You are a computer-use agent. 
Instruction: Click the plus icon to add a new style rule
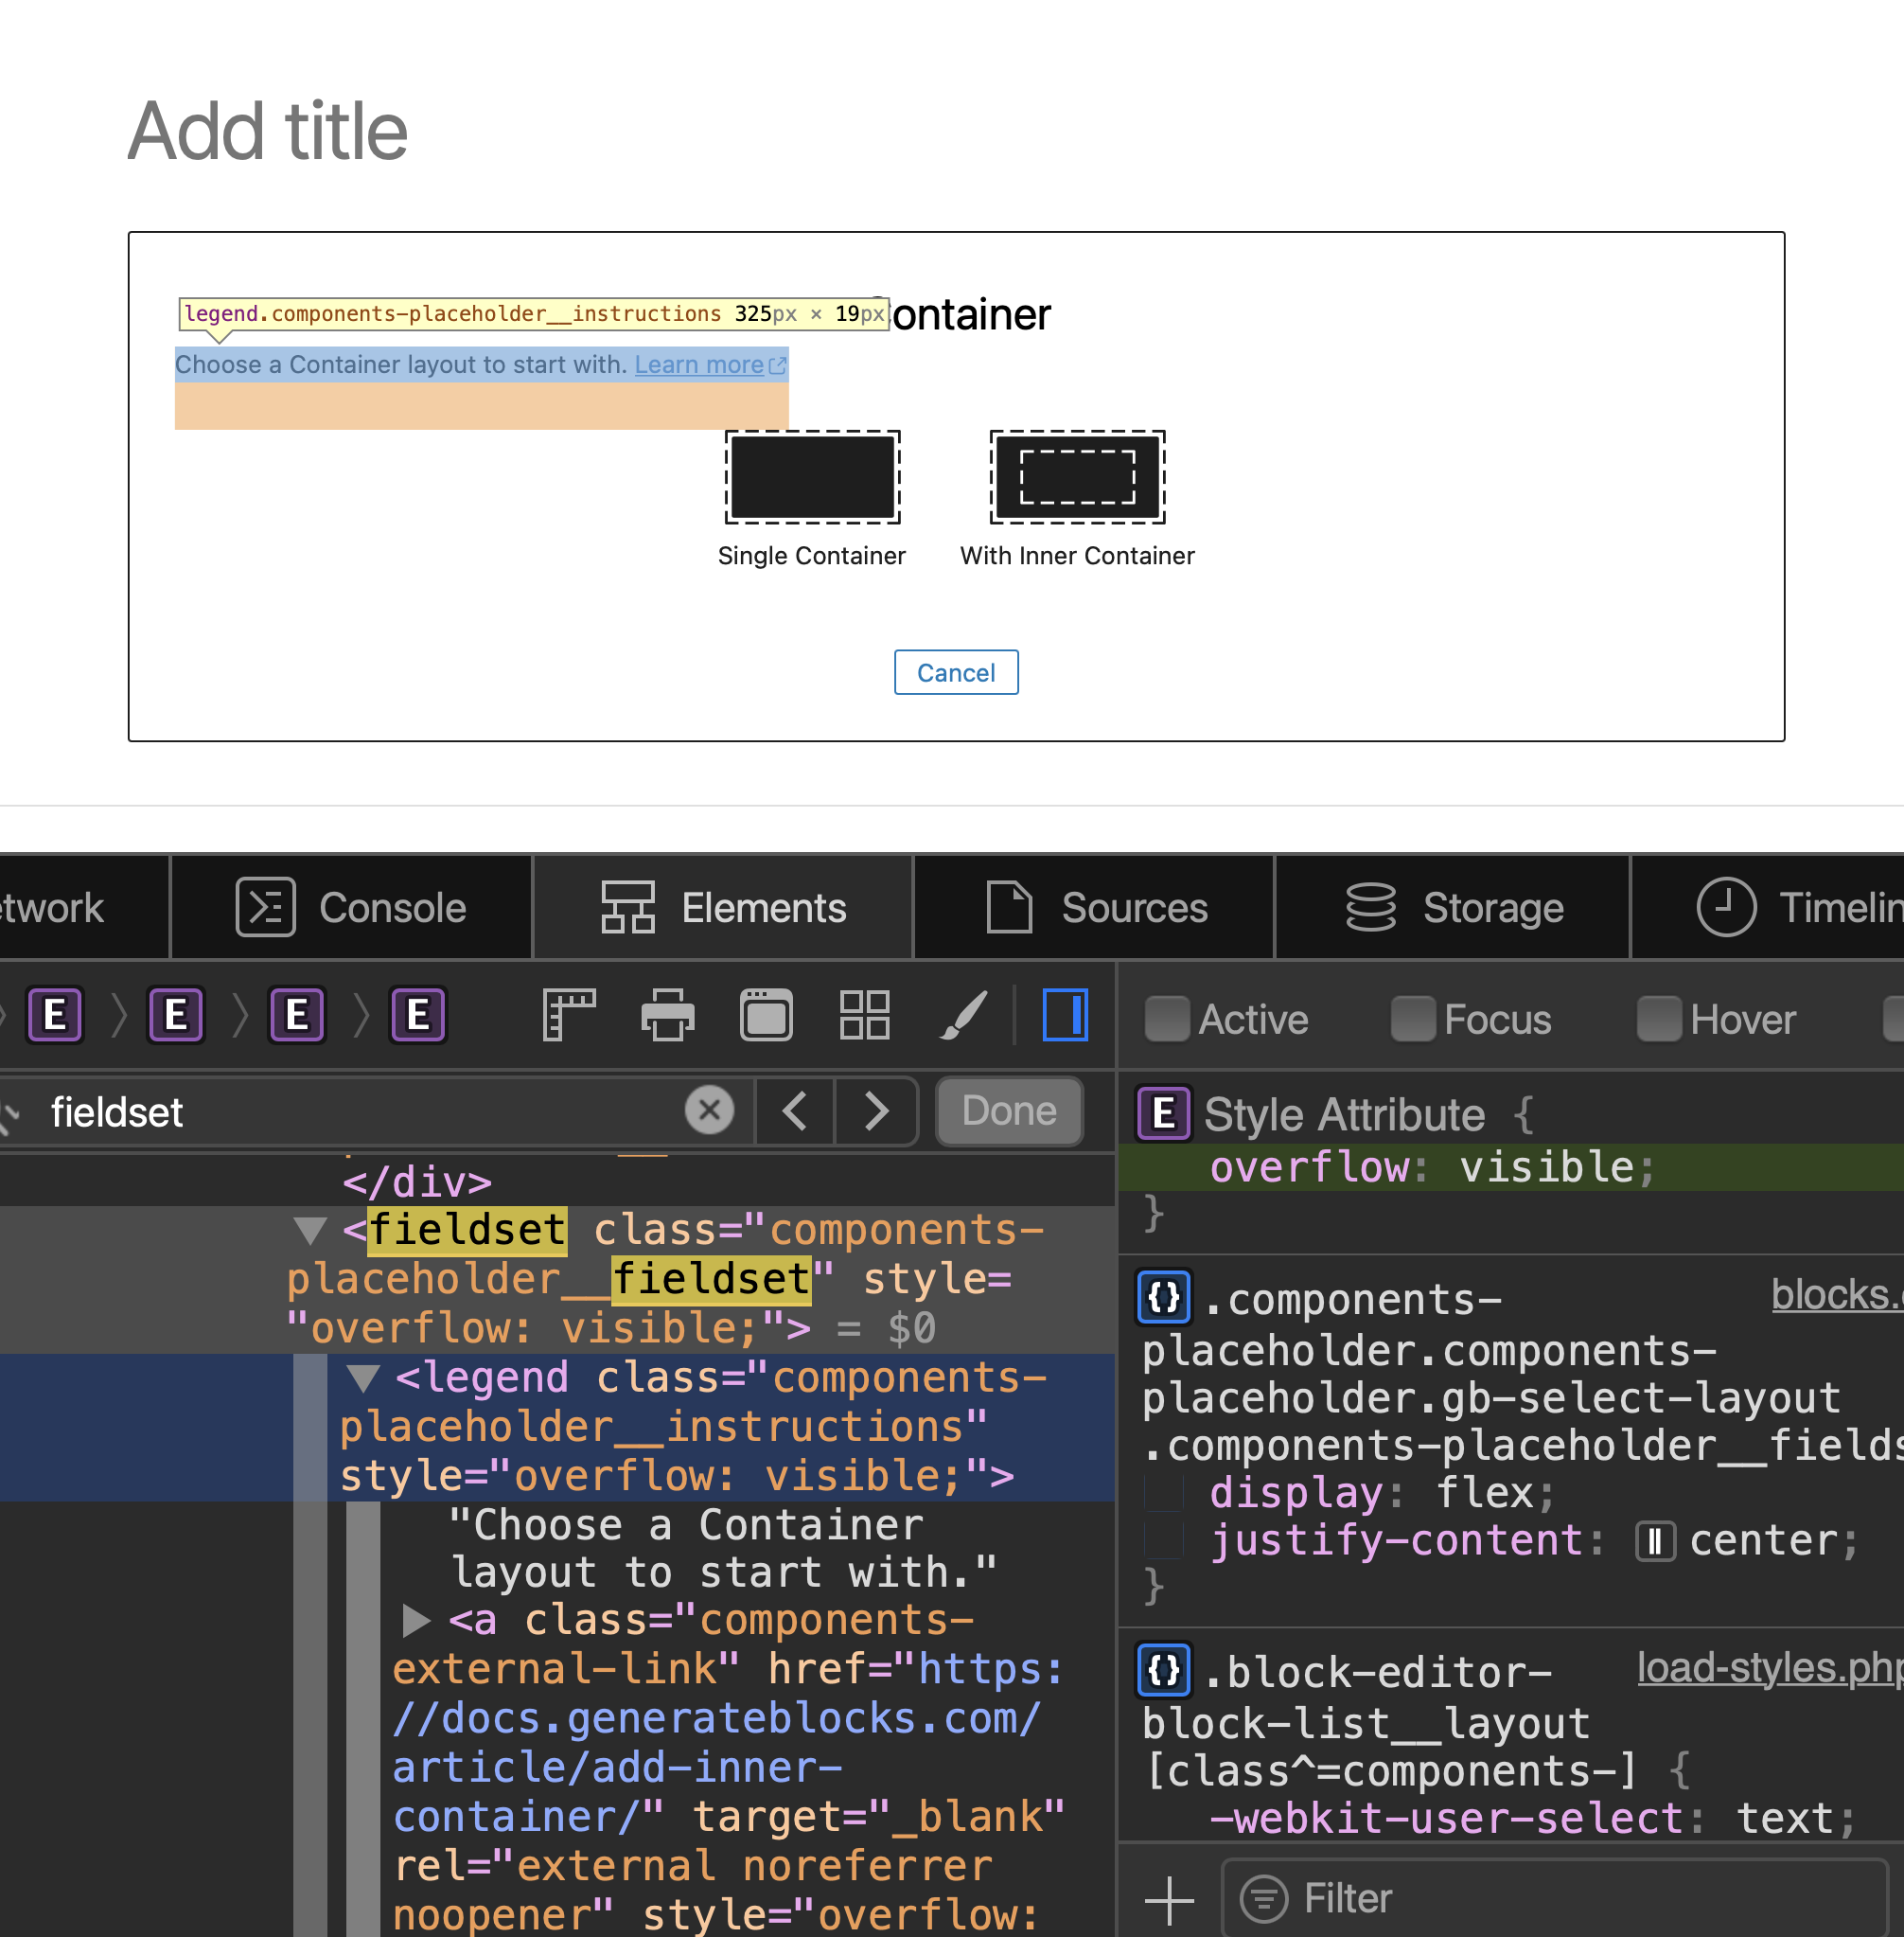(1167, 1898)
